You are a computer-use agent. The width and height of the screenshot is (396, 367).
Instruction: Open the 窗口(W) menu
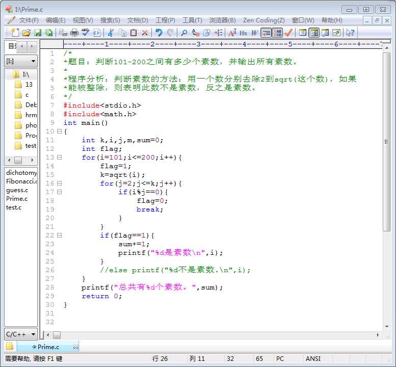pos(303,20)
